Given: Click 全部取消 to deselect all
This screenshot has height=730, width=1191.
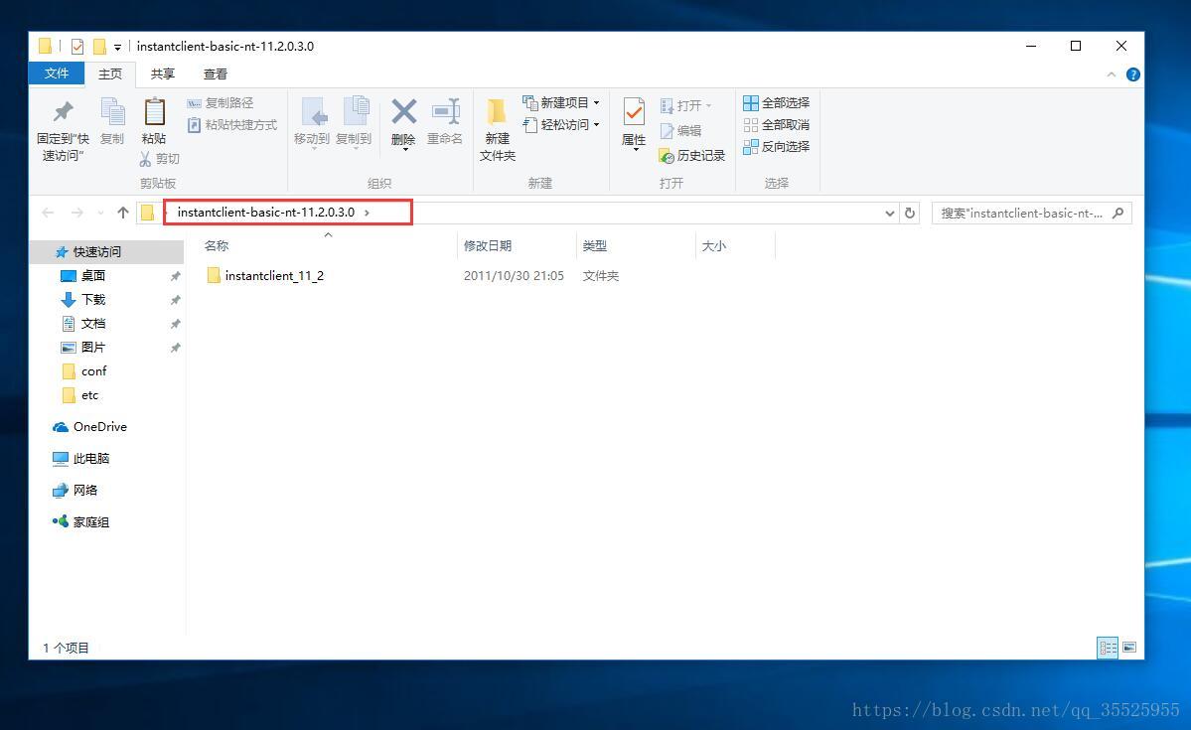Looking at the screenshot, I should tap(776, 124).
